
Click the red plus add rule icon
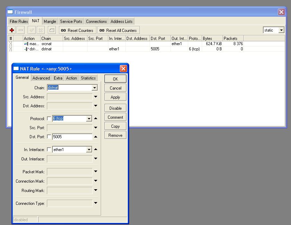coord(12,30)
